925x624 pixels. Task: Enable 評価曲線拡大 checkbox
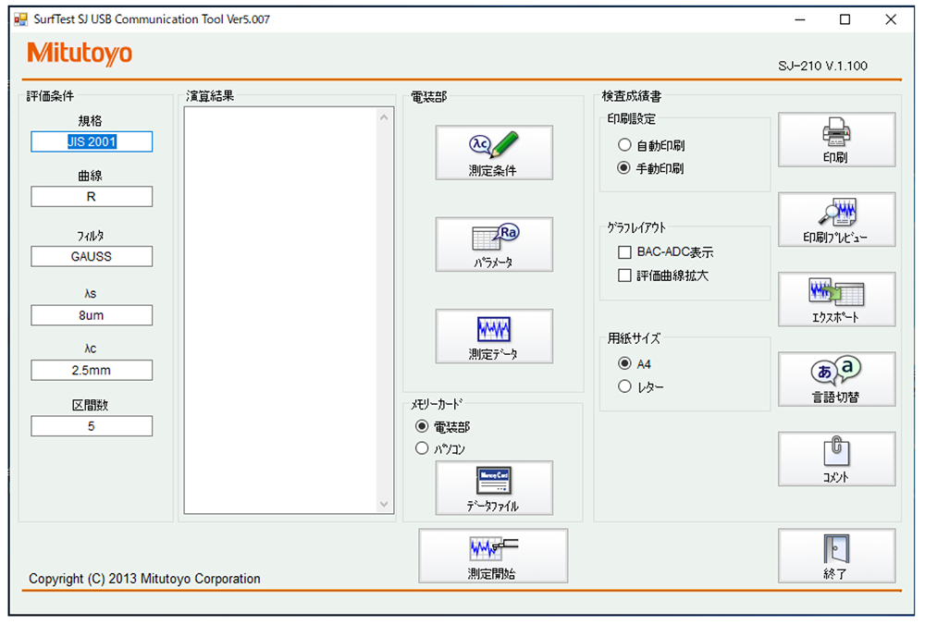[x=625, y=275]
